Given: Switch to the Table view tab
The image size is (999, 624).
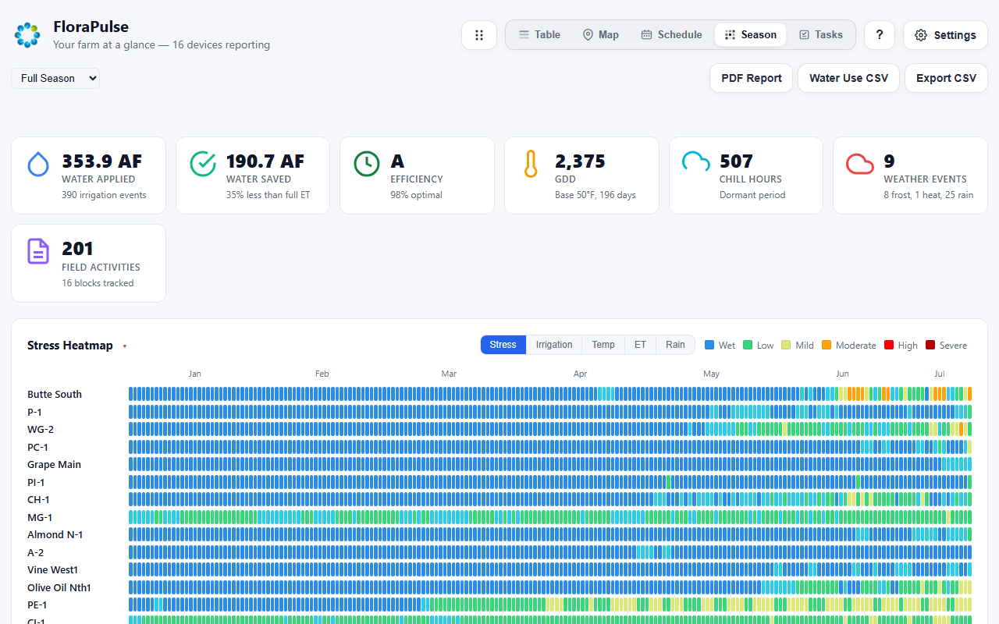Looking at the screenshot, I should (539, 35).
